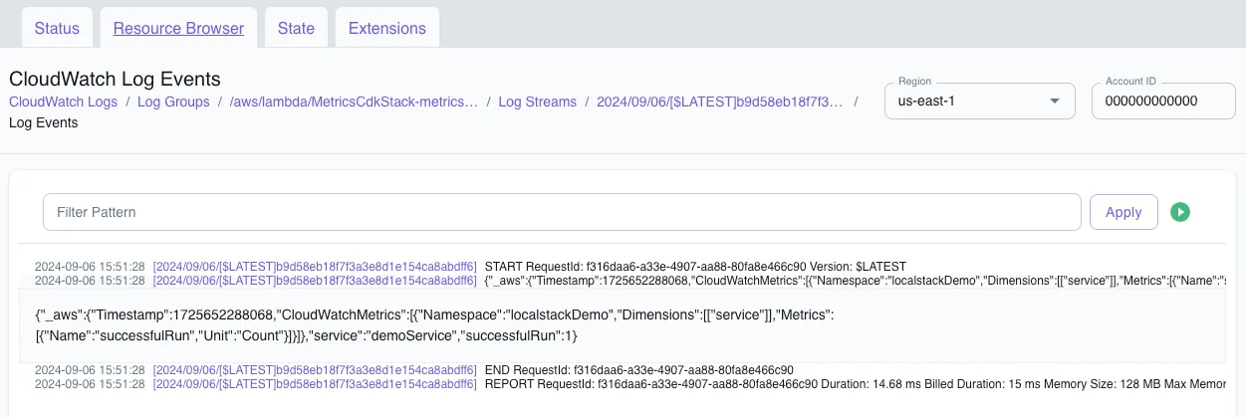Click the green play button beside Apply
The height and width of the screenshot is (417, 1246).
tap(1180, 212)
